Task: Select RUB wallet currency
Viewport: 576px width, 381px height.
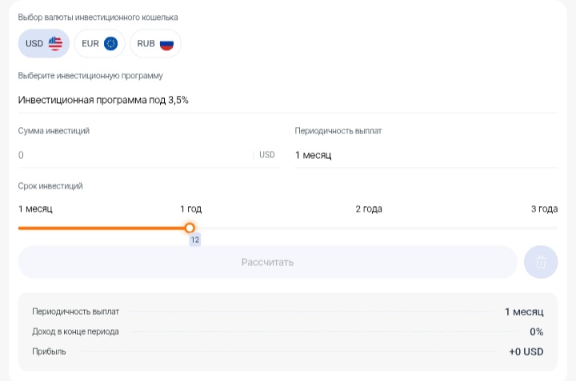Action: click(x=155, y=44)
